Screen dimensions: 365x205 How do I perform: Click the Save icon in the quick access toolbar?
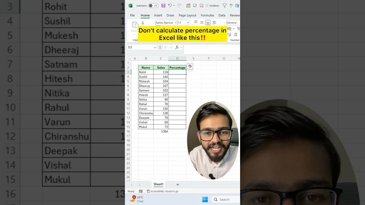pyautogui.click(x=163, y=6)
